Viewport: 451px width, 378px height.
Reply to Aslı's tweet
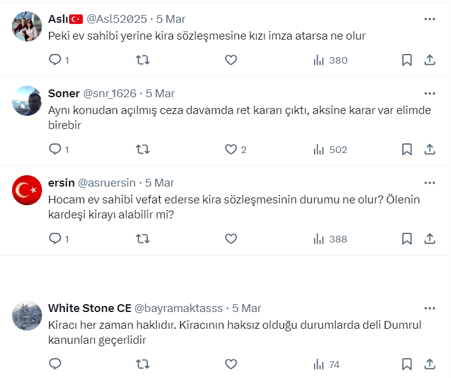[x=55, y=60]
